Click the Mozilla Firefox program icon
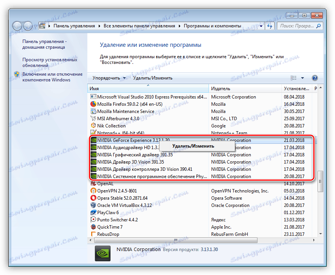Screen dimensions: 335x275 pyautogui.click(x=93, y=104)
